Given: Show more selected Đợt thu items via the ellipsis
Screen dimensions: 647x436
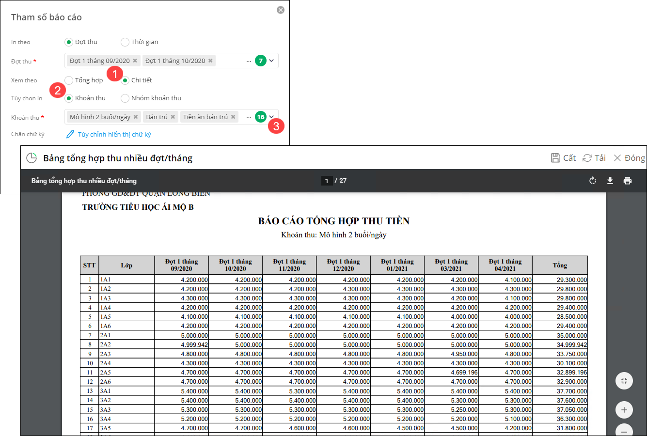Looking at the screenshot, I should point(249,61).
